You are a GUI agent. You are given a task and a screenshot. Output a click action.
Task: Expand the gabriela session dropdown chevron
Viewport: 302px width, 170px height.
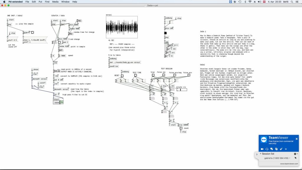(x=290, y=158)
